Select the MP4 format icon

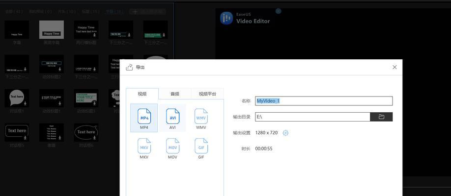coord(144,118)
